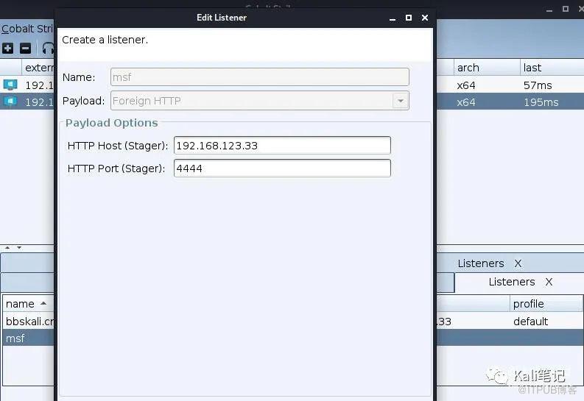Image resolution: width=584 pixels, height=401 pixels.
Task: Click the plus (new connection) toolbar icon
Action: 8,48
